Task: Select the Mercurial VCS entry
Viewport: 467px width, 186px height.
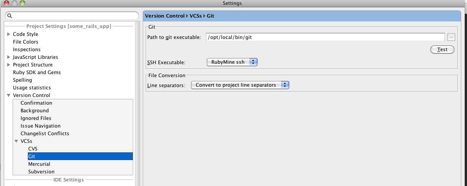Action: coord(39,164)
